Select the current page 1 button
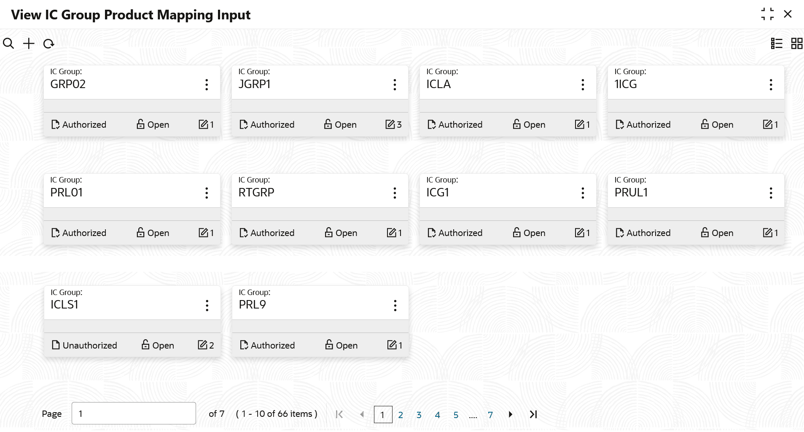This screenshot has width=804, height=432. point(383,415)
